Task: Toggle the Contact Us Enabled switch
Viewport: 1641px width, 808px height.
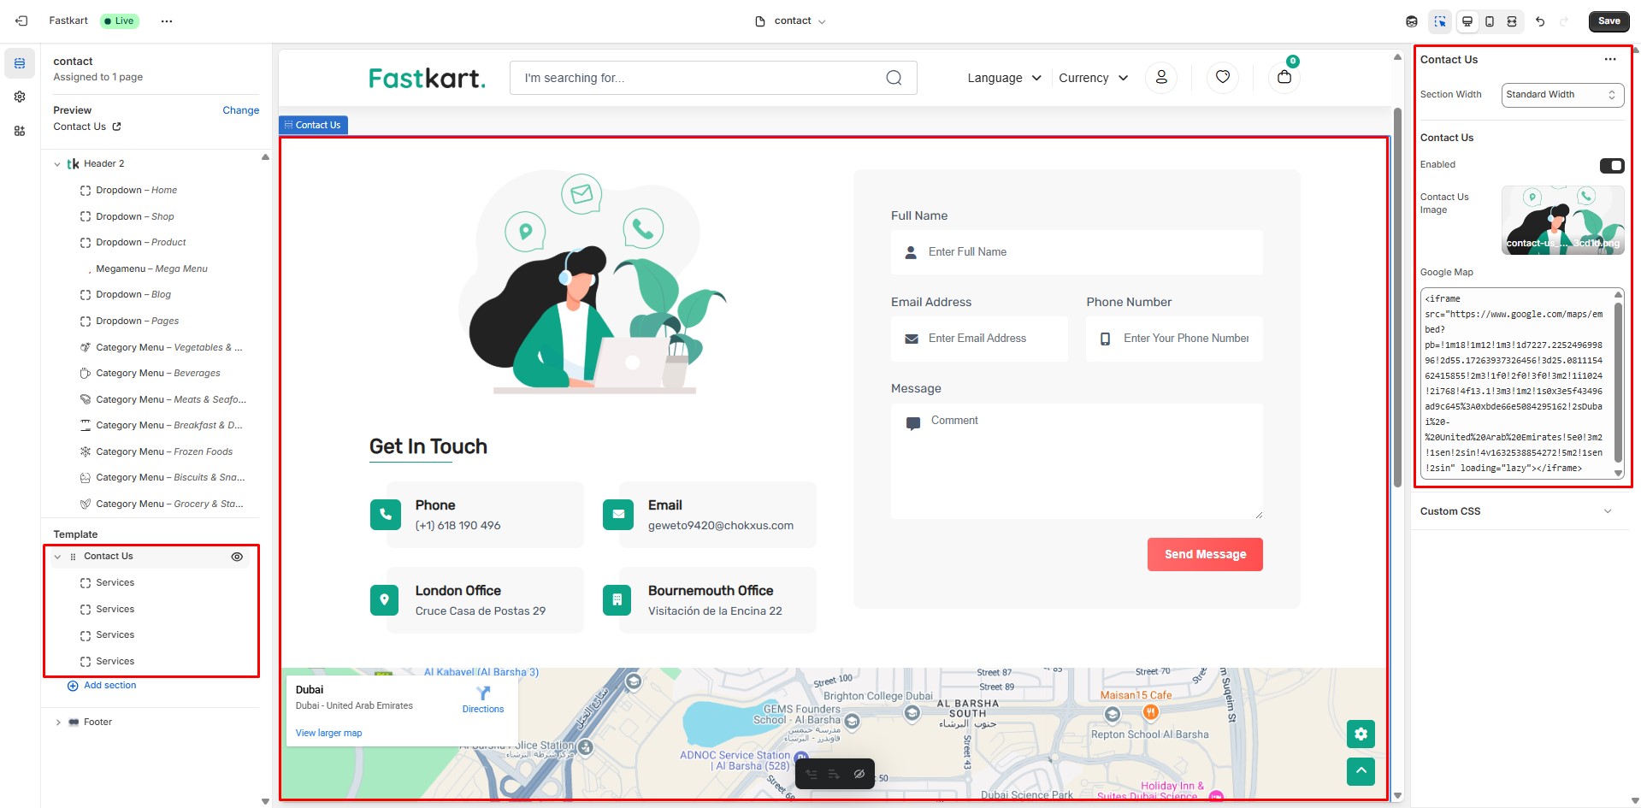Action: pos(1612,165)
